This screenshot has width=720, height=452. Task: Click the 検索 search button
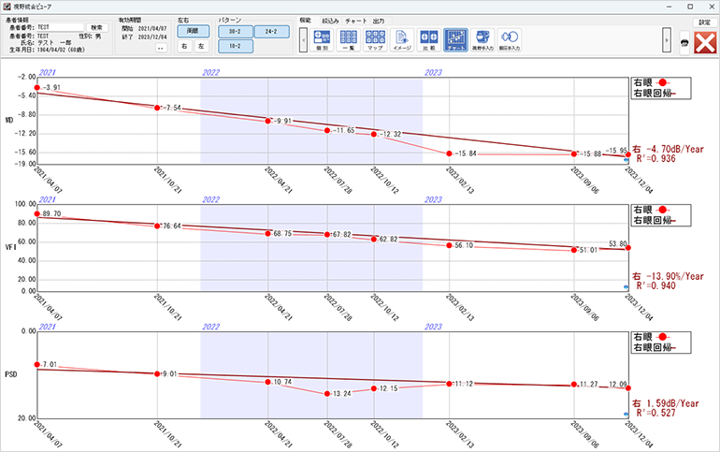(98, 28)
